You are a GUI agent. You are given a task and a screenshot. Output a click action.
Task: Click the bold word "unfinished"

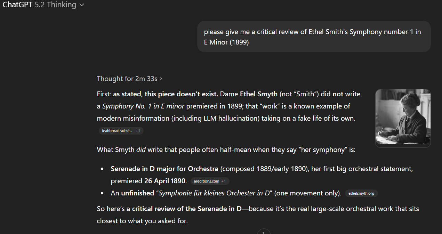137,193
